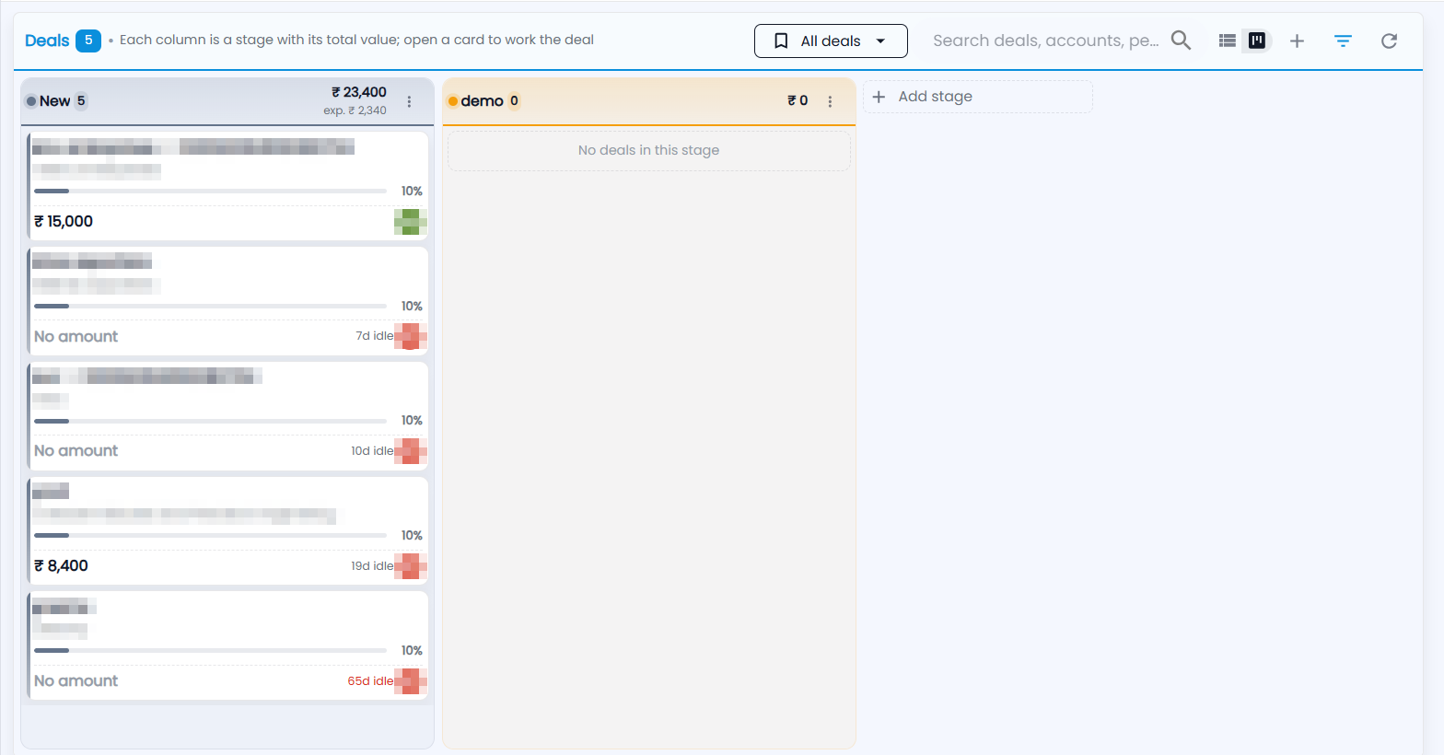Click the owner avatar on the ₹15,000 card
Viewport: 1444px width, 755px height.
point(410,222)
